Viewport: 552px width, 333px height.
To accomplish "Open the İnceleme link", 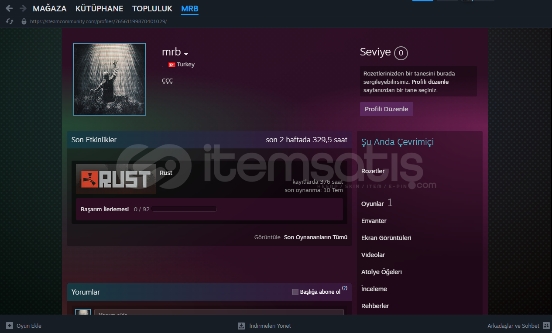I will click(374, 289).
